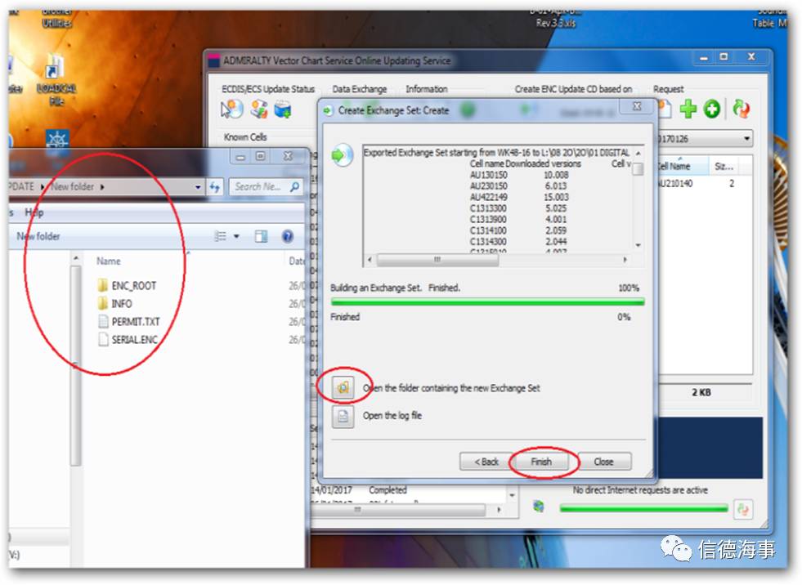The width and height of the screenshot is (802, 585).
Task: Select cell AU230150 in the exported list
Action: tap(488, 186)
